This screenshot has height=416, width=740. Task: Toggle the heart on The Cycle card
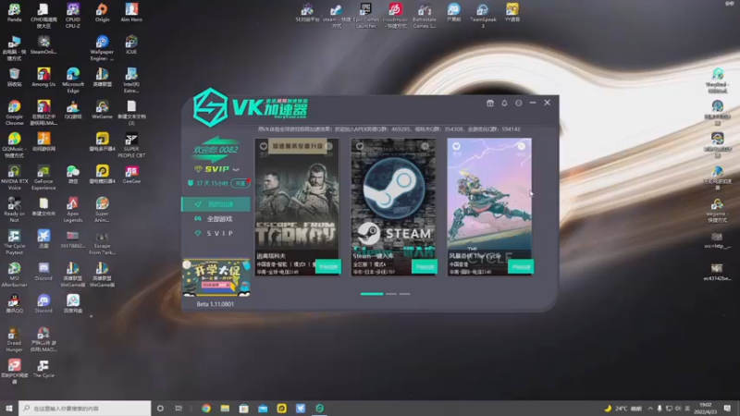tap(456, 146)
